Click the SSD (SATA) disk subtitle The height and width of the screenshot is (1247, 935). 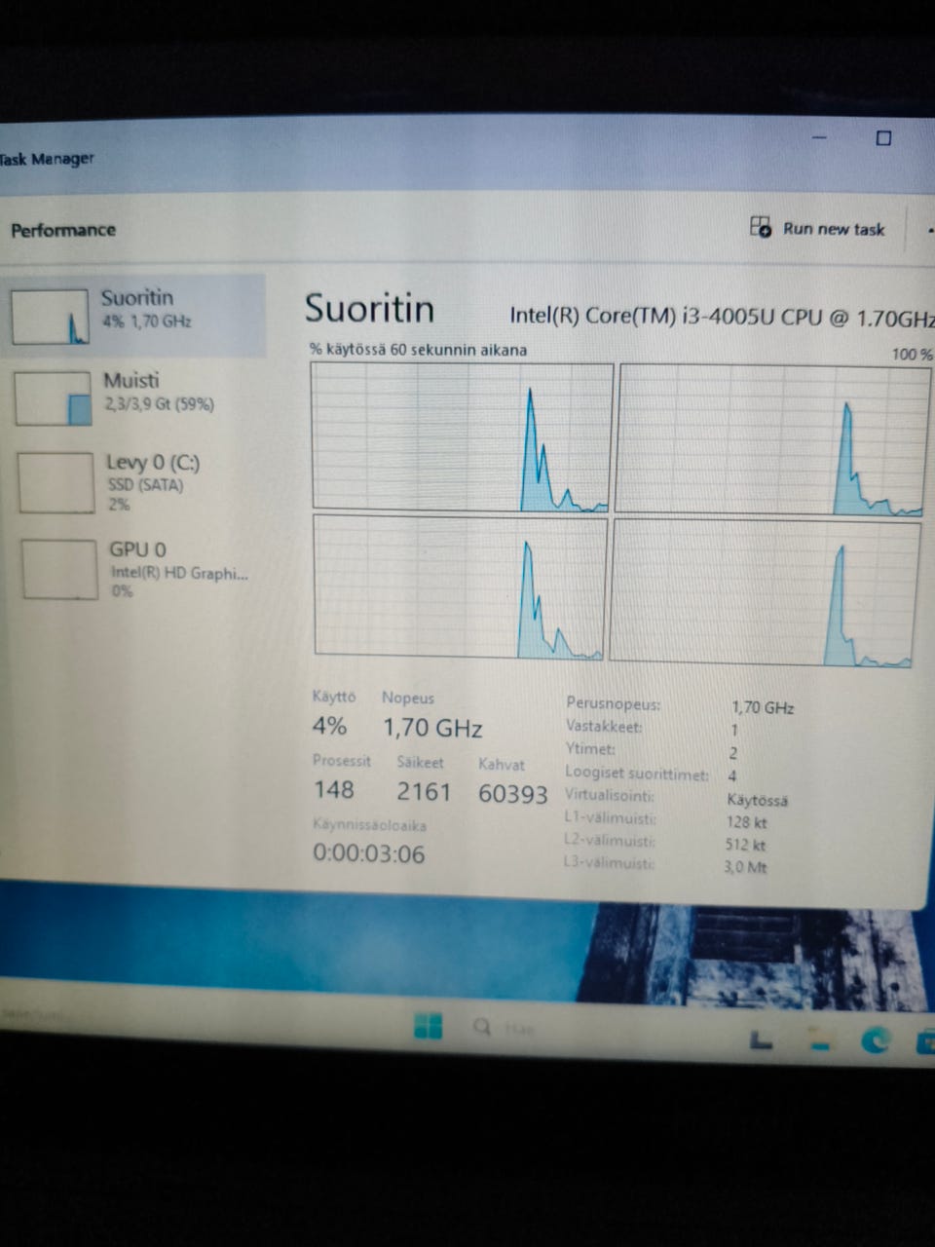(x=145, y=484)
